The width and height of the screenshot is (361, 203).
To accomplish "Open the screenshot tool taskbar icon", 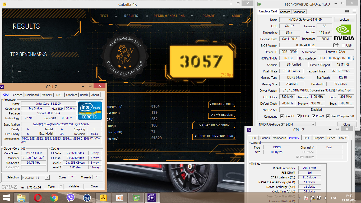I will pos(120,197).
